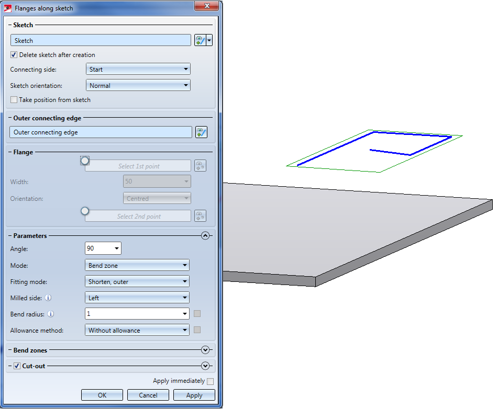Open the Allowance method dropdown
The width and height of the screenshot is (497, 409).
[137, 330]
